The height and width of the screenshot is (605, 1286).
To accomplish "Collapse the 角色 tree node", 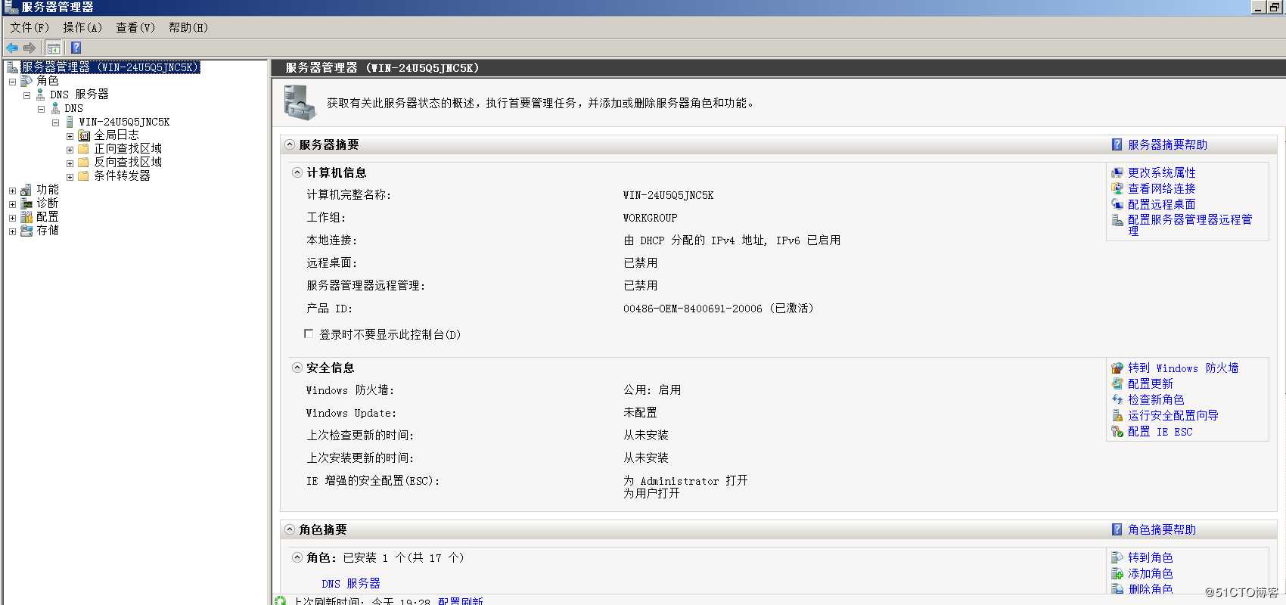I will click(12, 82).
